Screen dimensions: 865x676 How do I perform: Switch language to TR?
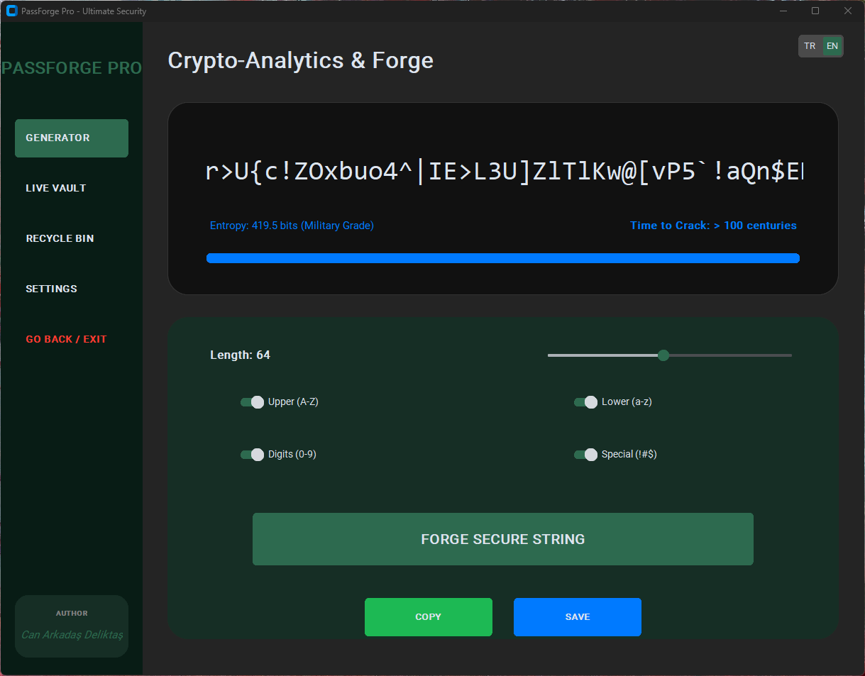click(810, 46)
